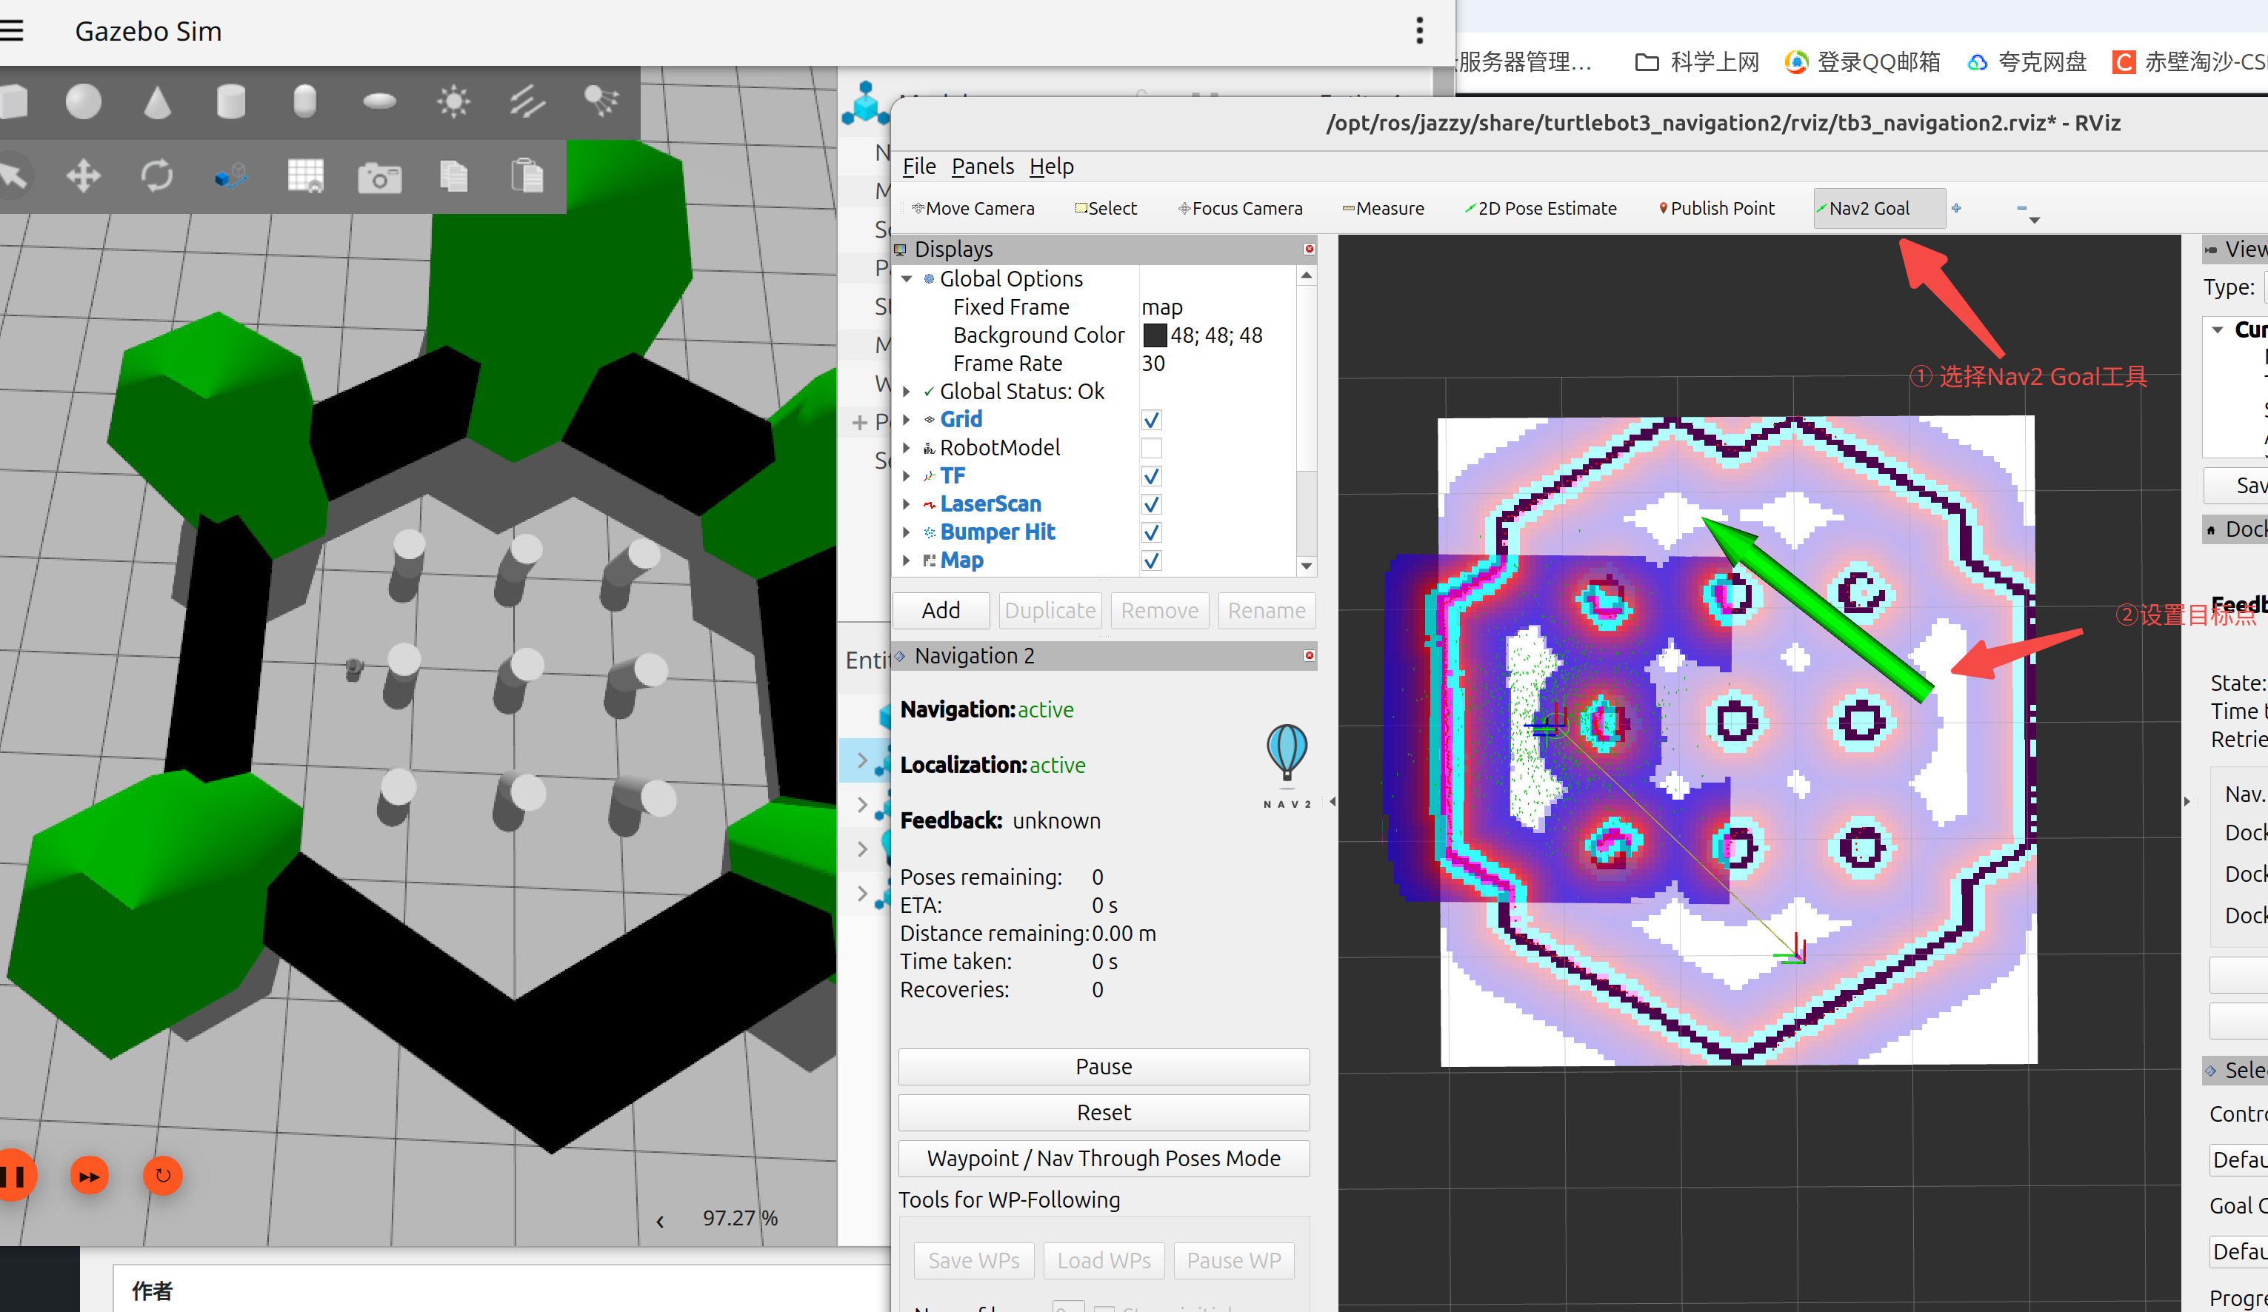Switch to Waypoint / Nav Through Poses Mode
This screenshot has width=2268, height=1312.
coord(1104,1158)
